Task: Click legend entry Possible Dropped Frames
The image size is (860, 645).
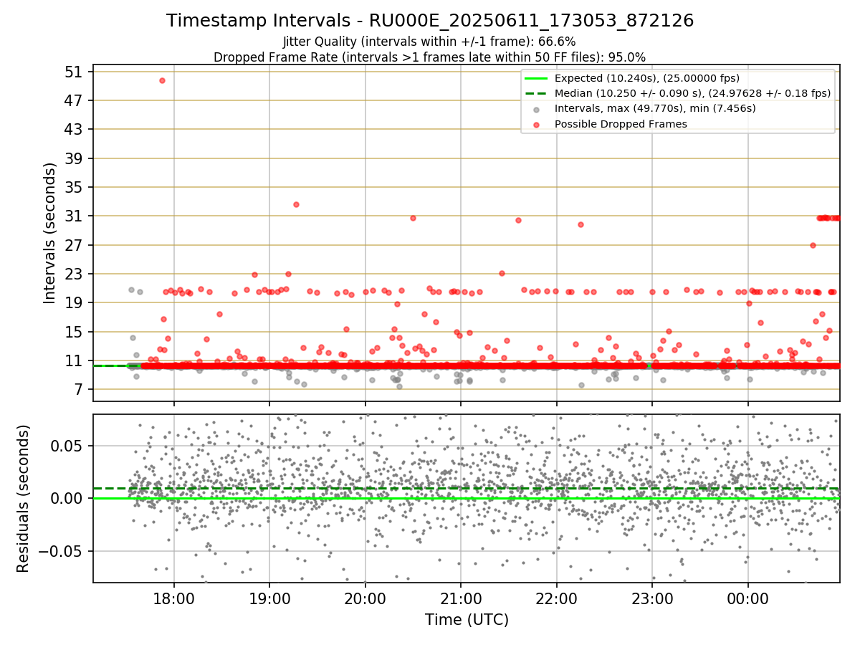Action: pos(621,124)
